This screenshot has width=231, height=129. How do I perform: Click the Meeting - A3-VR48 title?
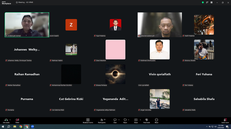point(26,3)
